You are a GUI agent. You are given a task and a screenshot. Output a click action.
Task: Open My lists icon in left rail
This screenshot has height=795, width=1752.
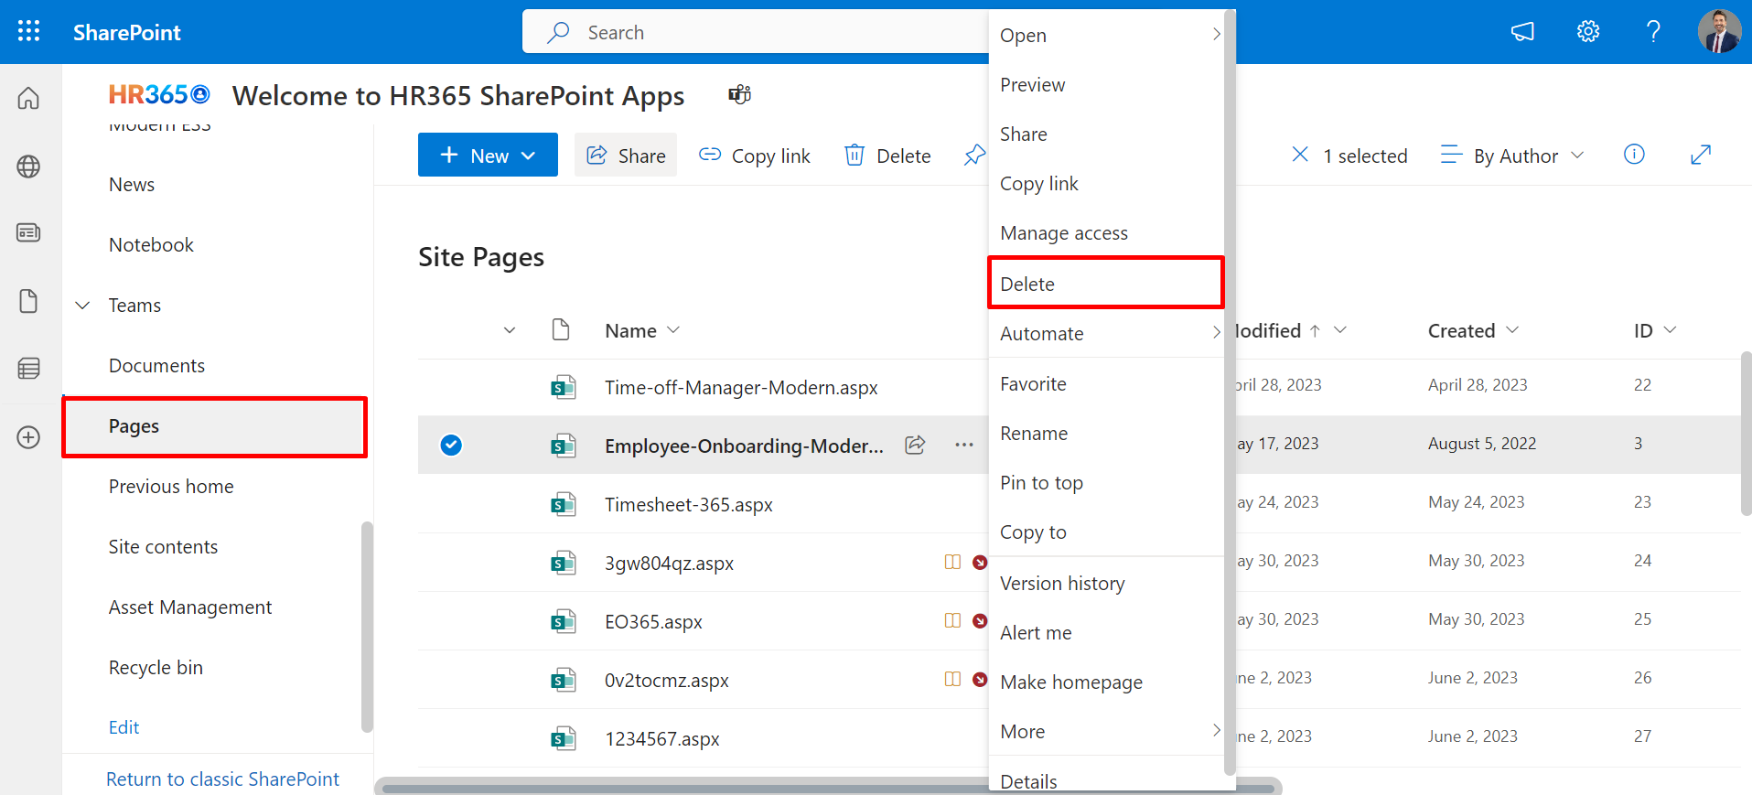tap(29, 369)
